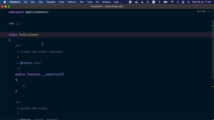The height and width of the screenshot is (120, 214).
Task: Click the battery status icon
Action: 166,2
